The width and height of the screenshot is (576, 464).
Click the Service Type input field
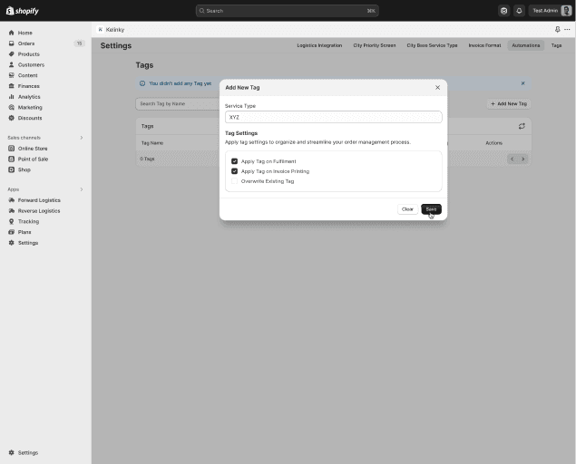click(x=333, y=117)
